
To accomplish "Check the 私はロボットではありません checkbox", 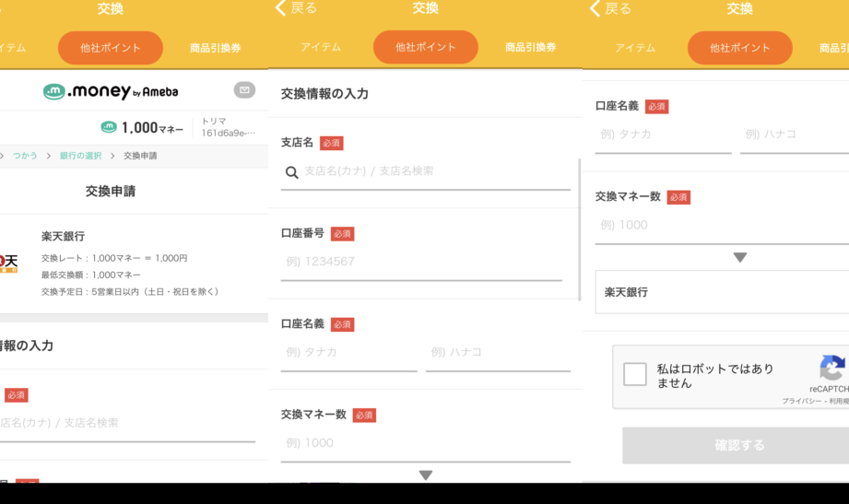I will click(x=634, y=374).
